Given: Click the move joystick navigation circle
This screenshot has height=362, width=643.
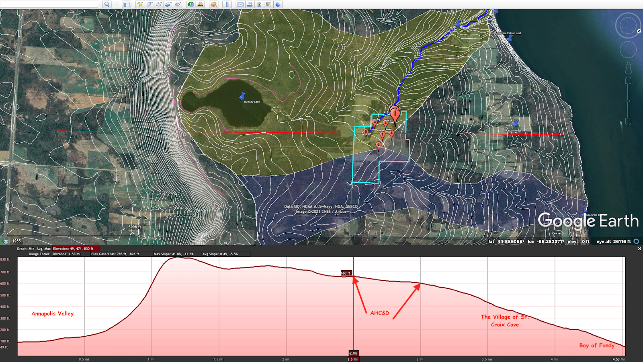Looking at the screenshot, I should [x=628, y=50].
